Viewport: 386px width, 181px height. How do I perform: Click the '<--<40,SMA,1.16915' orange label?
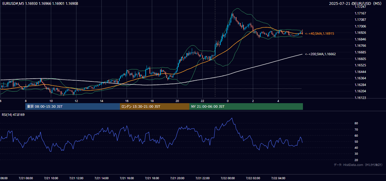(x=319, y=33)
